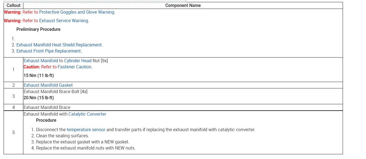Follow the Catalytic Converter link
Viewport: 366px width, 159px height.
[87, 114]
